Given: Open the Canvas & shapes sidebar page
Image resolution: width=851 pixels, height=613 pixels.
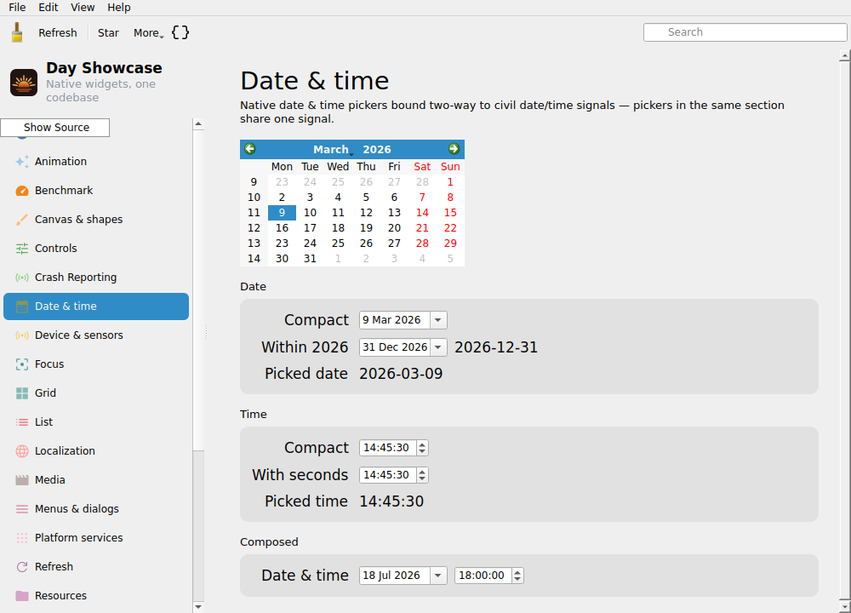Looking at the screenshot, I should pos(96,220).
